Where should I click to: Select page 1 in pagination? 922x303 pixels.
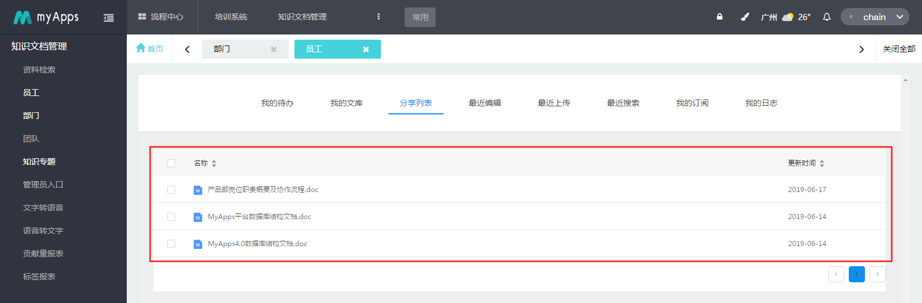(857, 274)
